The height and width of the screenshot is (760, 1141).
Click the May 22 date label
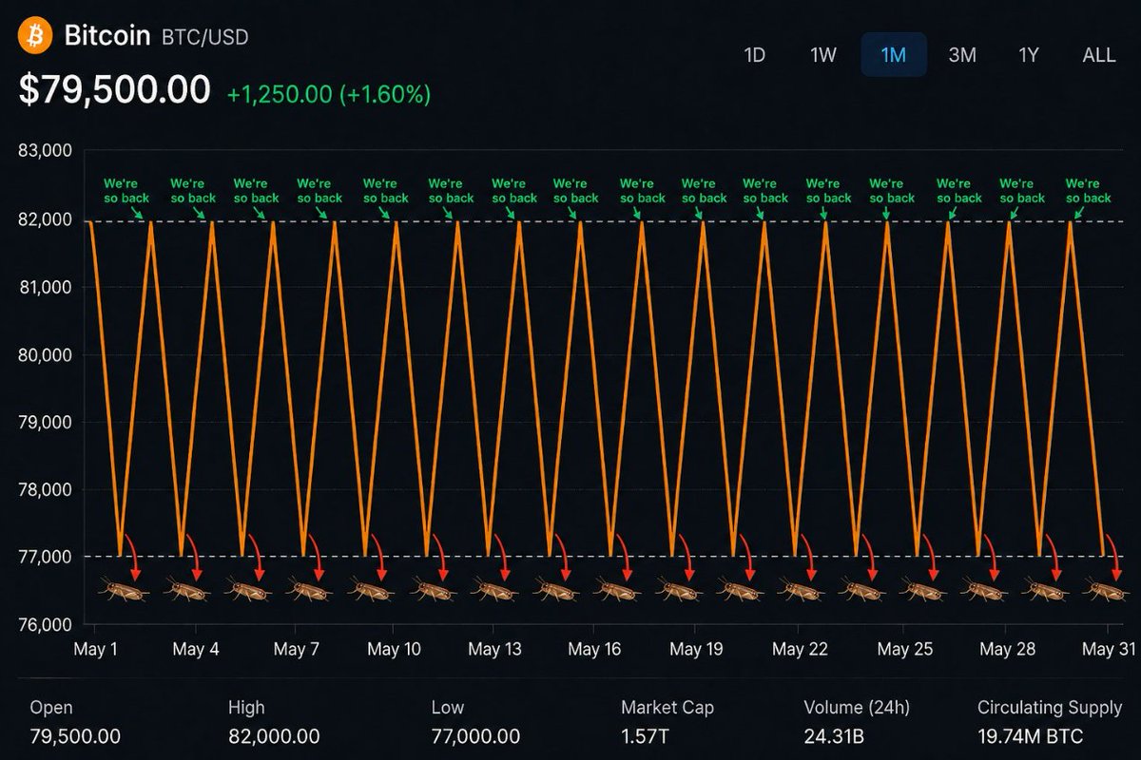tap(800, 650)
